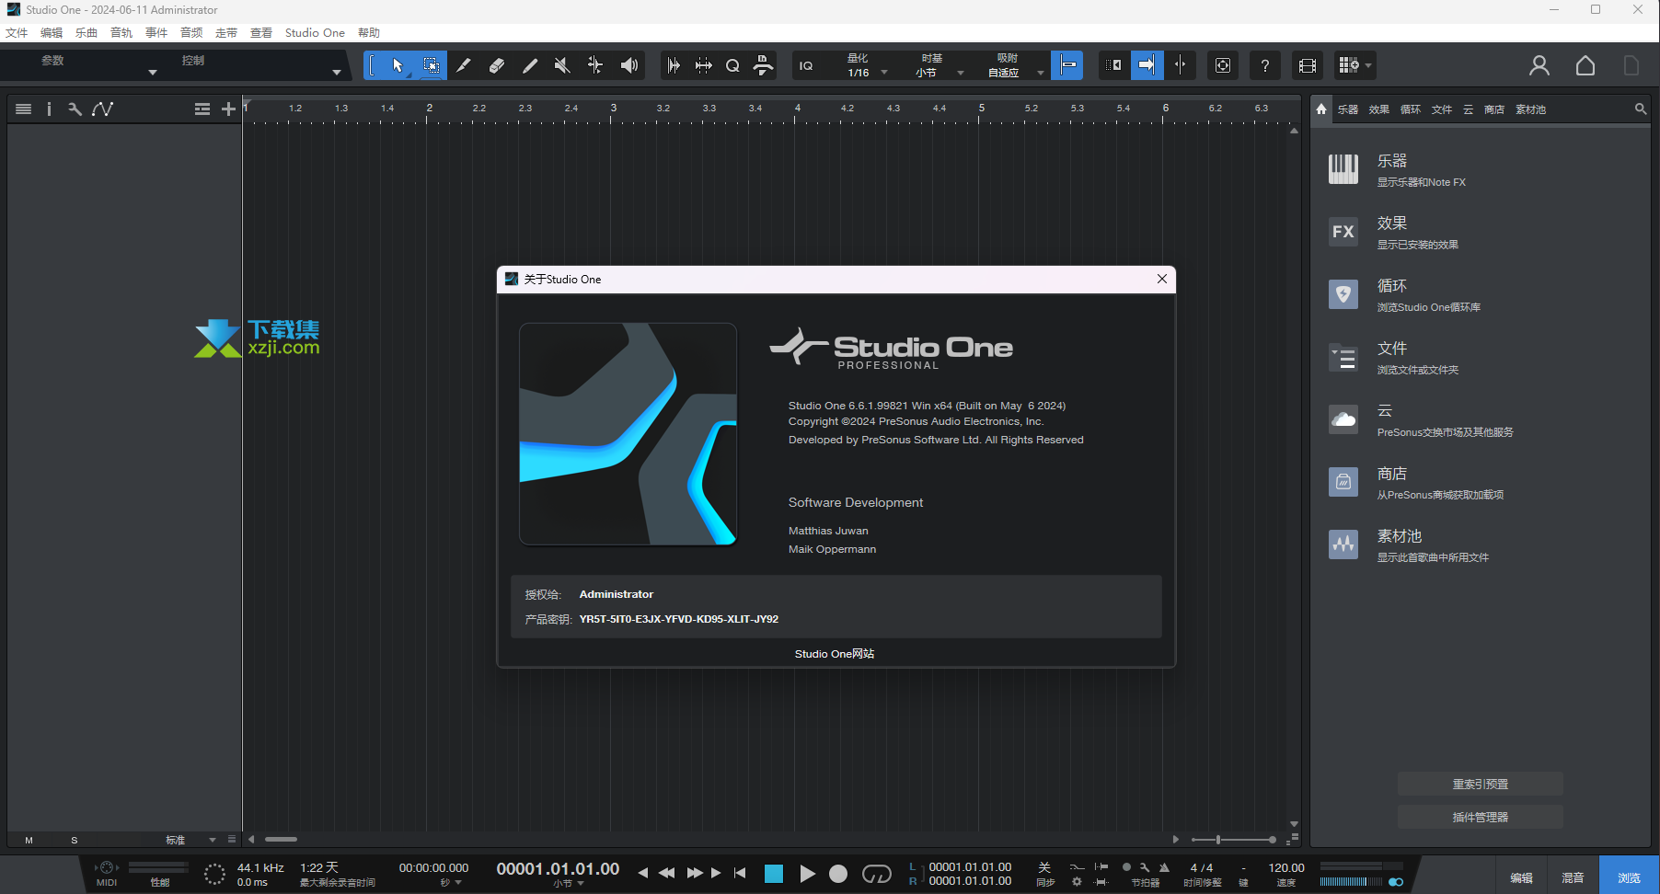
Task: Switch to 混音 view button
Action: tap(1573, 877)
